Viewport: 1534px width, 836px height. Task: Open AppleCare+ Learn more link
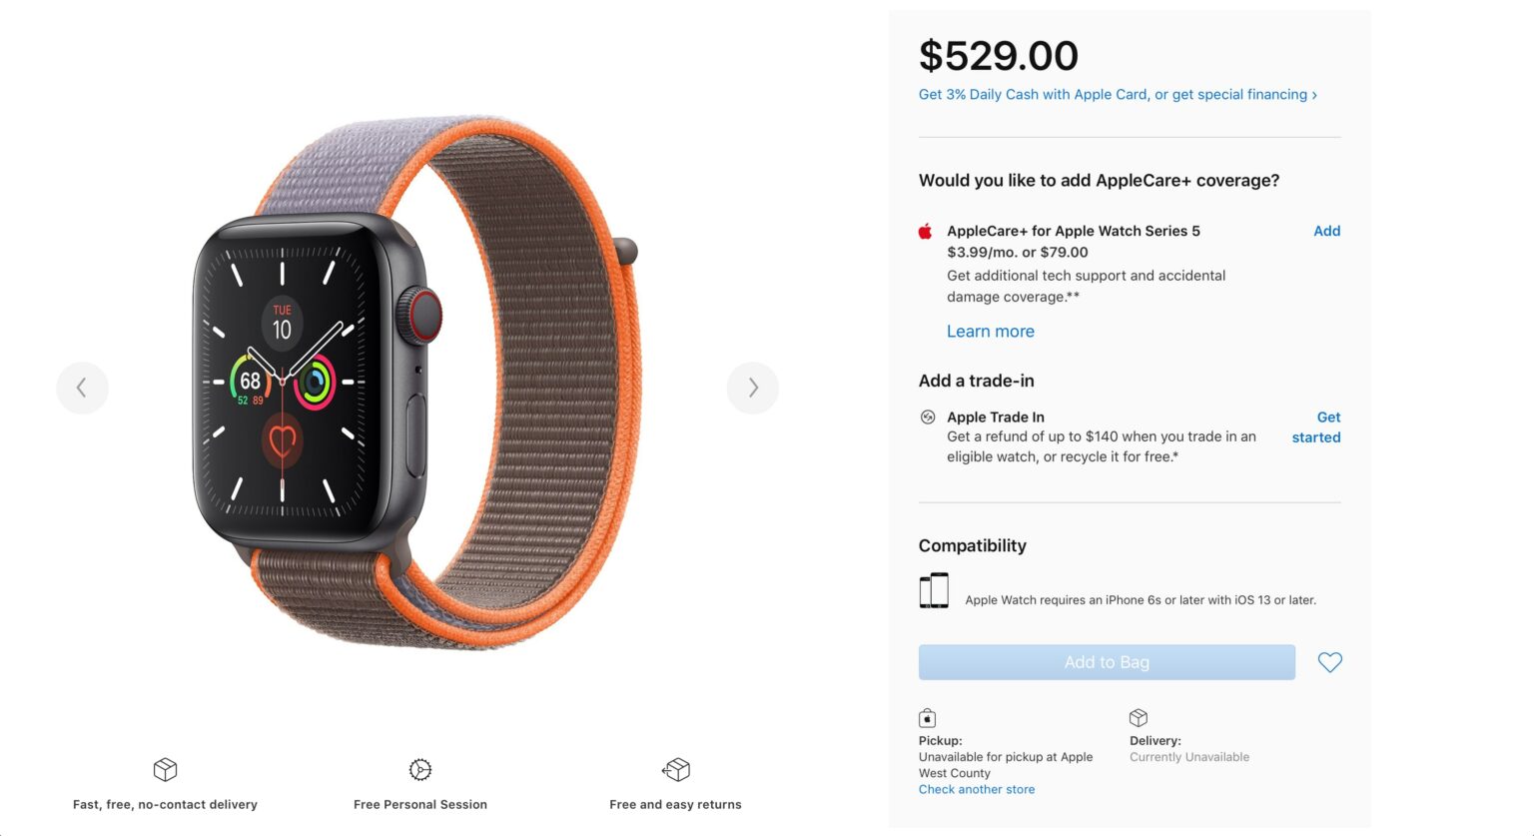tap(991, 332)
